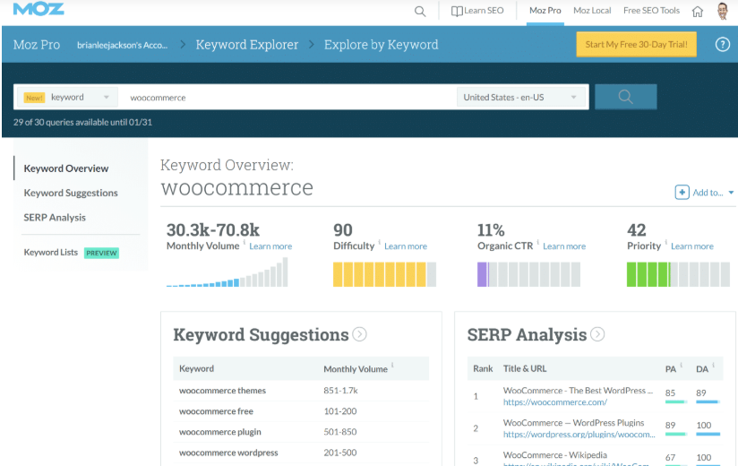Open Keyword Suggestions in sidebar
The height and width of the screenshot is (466, 738).
(71, 193)
